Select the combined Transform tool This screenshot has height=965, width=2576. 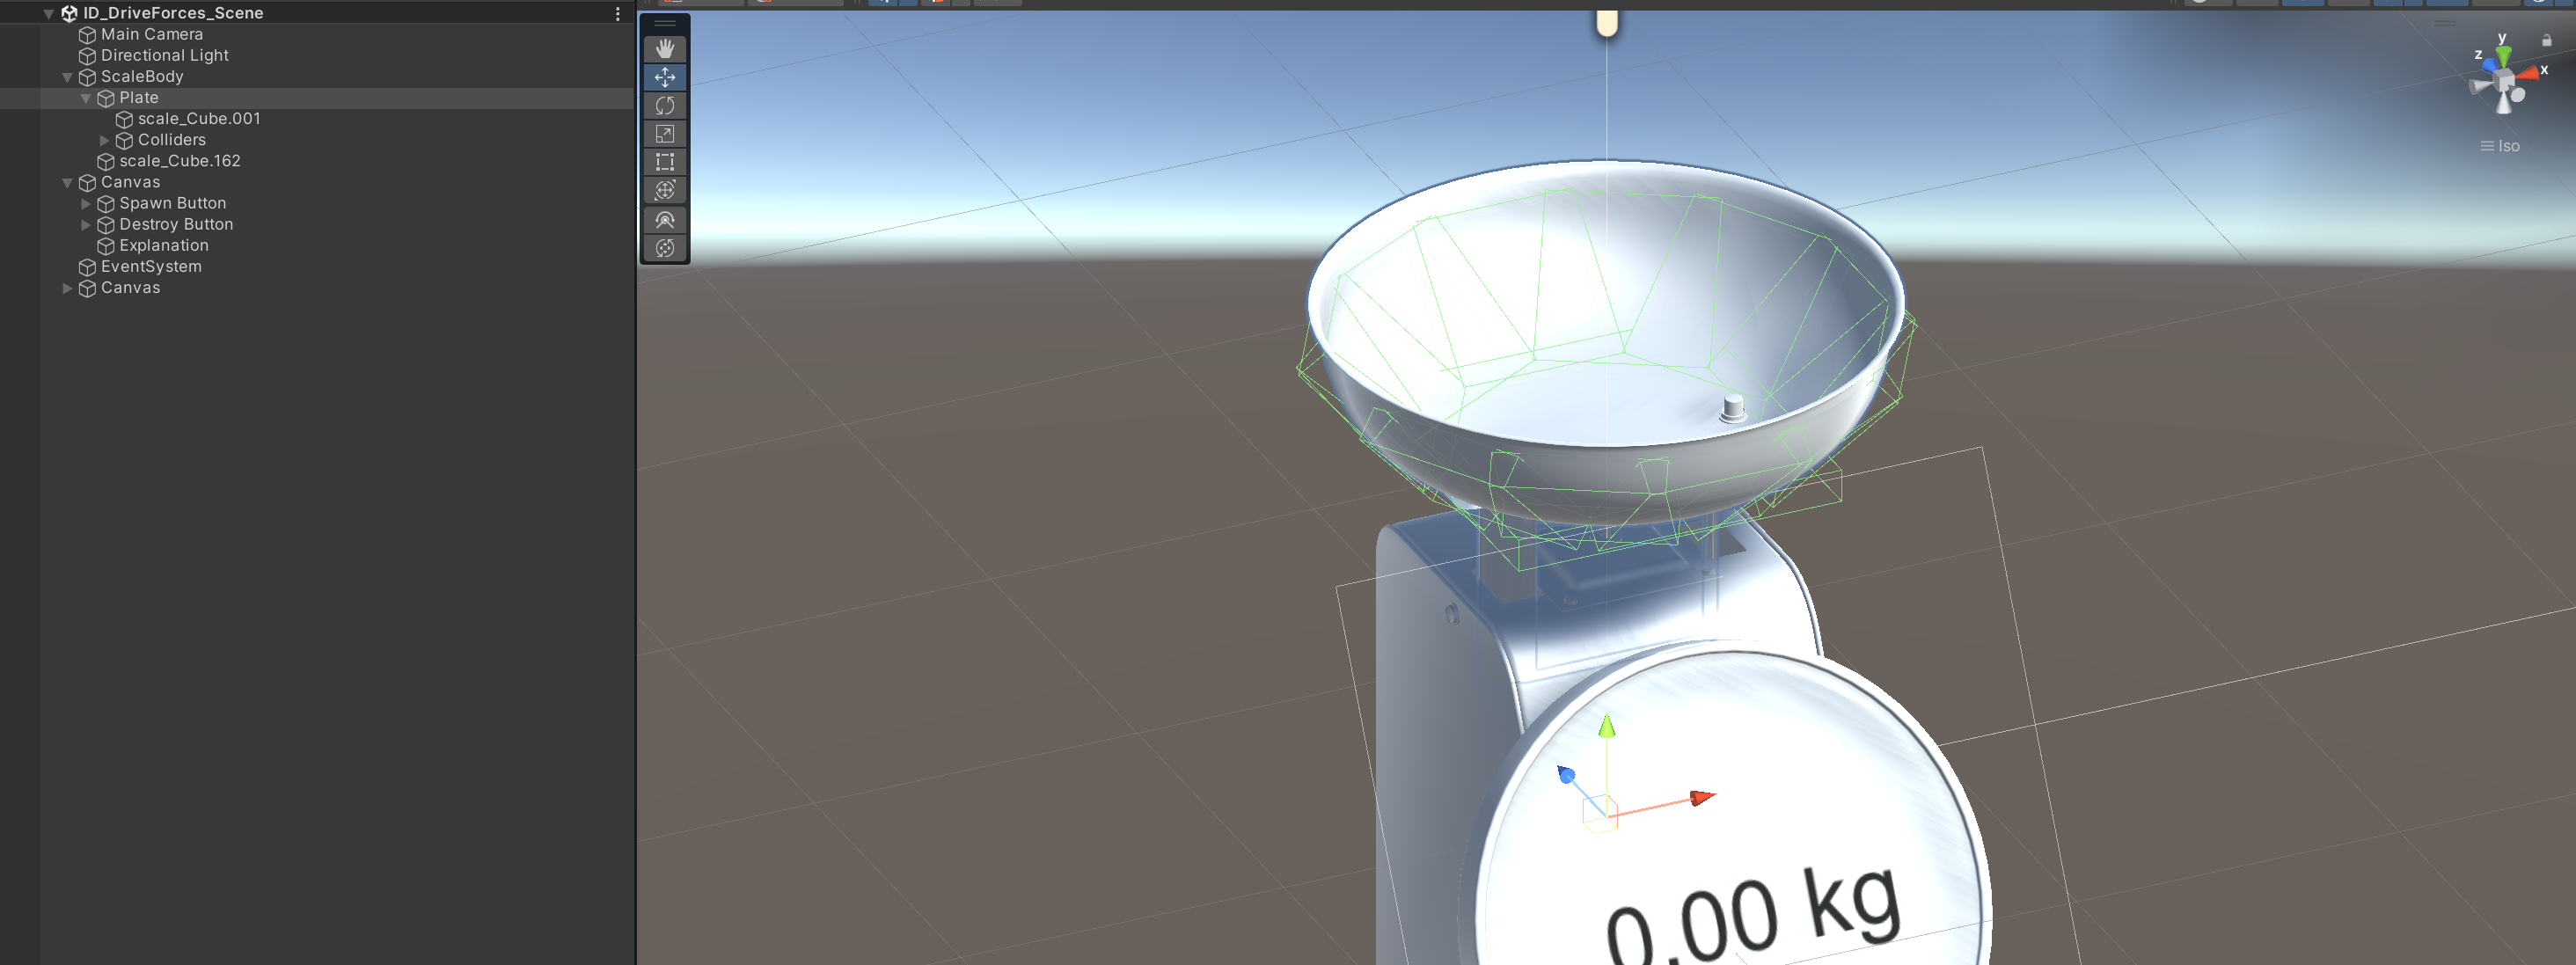click(x=664, y=190)
